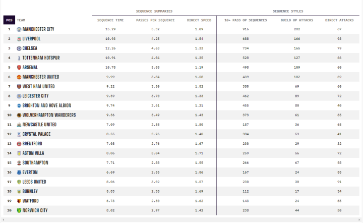Select the Norwich City badge icon
363x223 pixels.
(19, 210)
